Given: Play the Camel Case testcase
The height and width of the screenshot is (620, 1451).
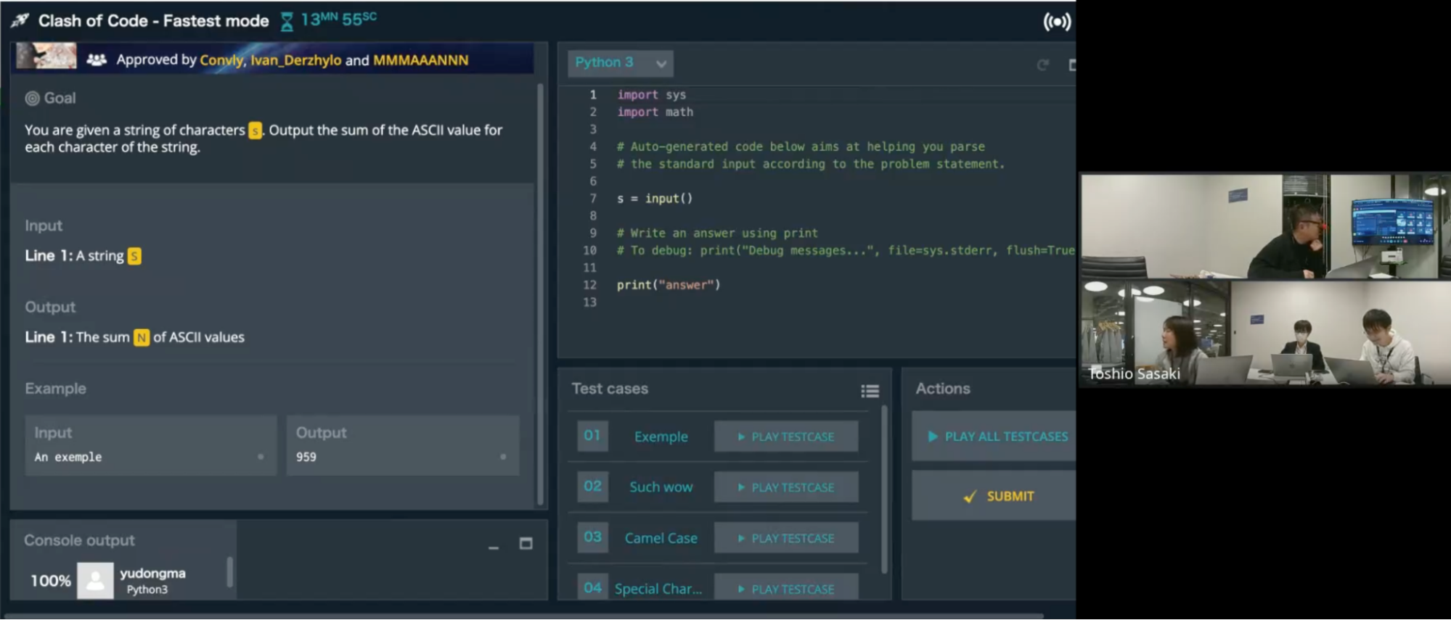Looking at the screenshot, I should coord(786,538).
